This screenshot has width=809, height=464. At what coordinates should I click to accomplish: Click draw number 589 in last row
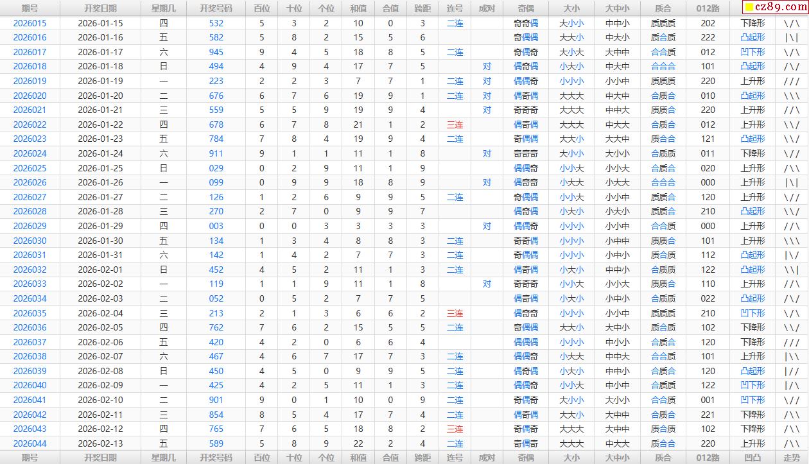point(216,443)
